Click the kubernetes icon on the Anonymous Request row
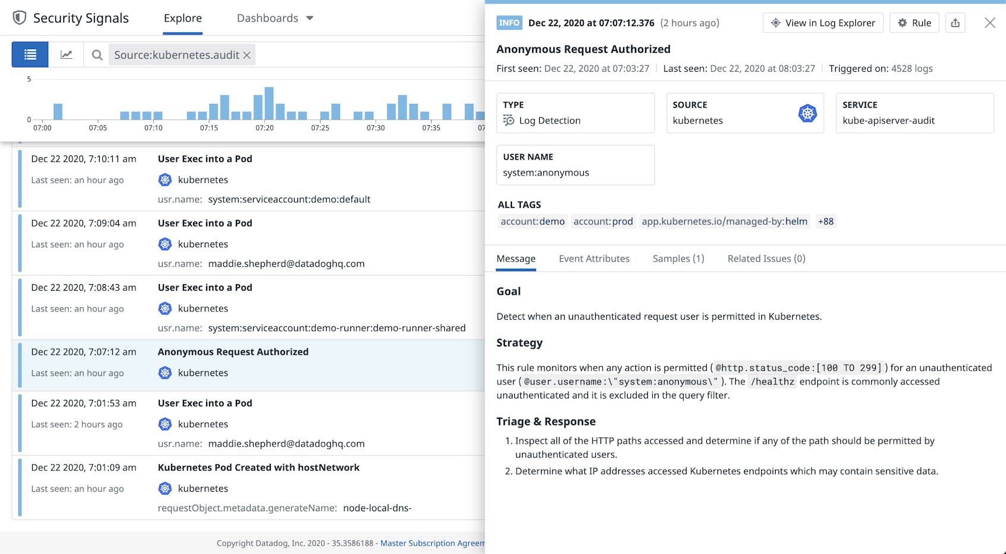1006x554 pixels. click(164, 373)
